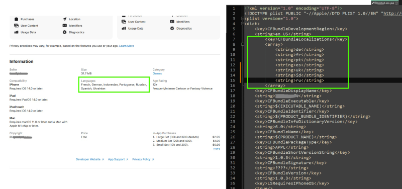The height and width of the screenshot is (189, 402).
Task: Open the App Support link
Action: coord(118,159)
